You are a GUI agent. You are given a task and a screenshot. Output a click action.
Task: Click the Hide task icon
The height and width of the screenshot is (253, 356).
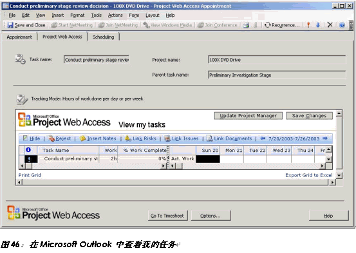point(25,138)
